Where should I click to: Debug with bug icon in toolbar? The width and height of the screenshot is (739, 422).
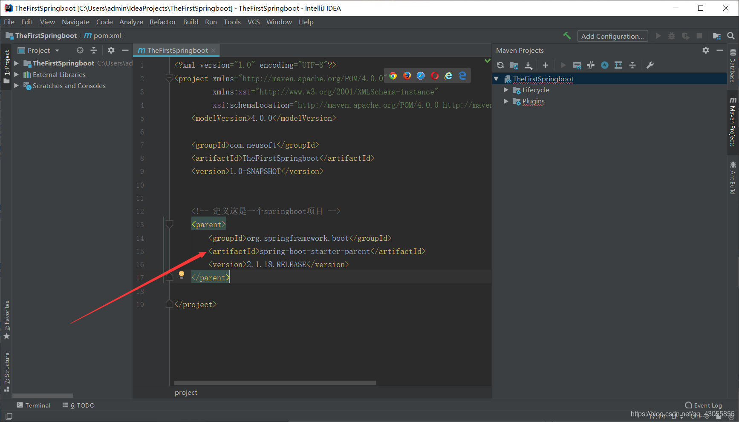[672, 36]
